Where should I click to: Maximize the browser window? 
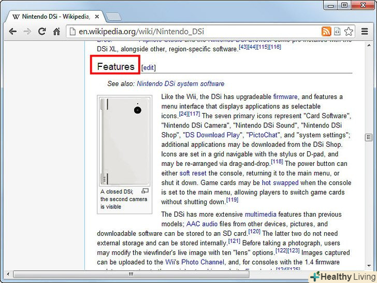[344, 5]
